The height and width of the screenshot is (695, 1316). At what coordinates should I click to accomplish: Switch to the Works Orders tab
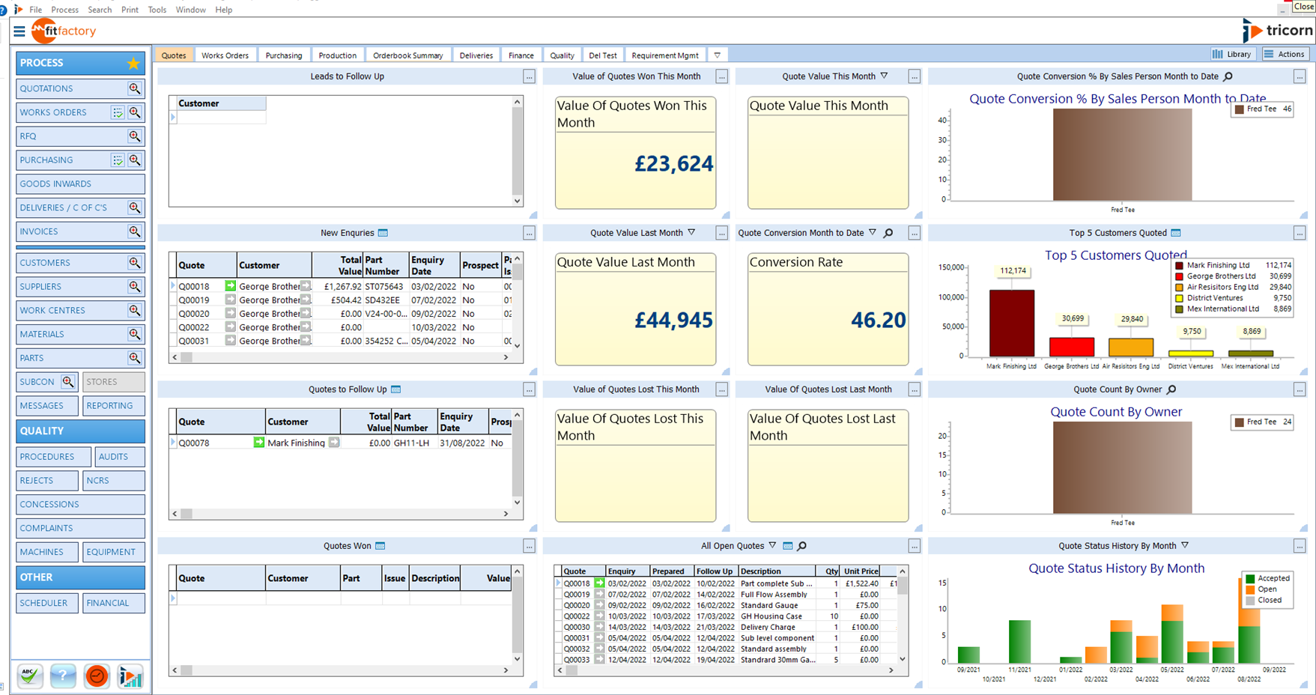225,55
